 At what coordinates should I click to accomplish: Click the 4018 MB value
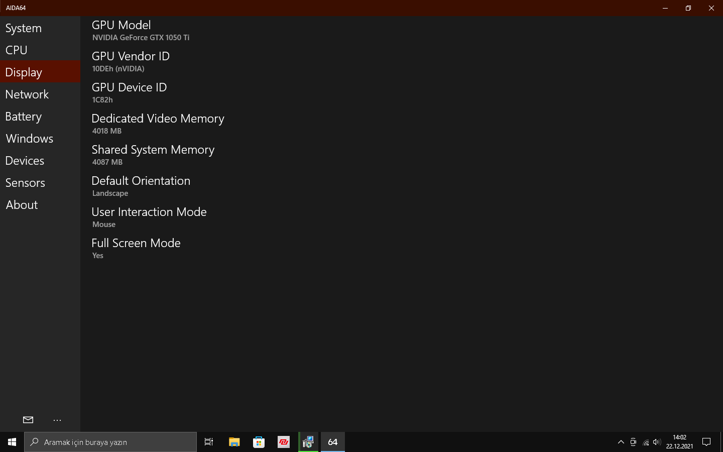(107, 131)
